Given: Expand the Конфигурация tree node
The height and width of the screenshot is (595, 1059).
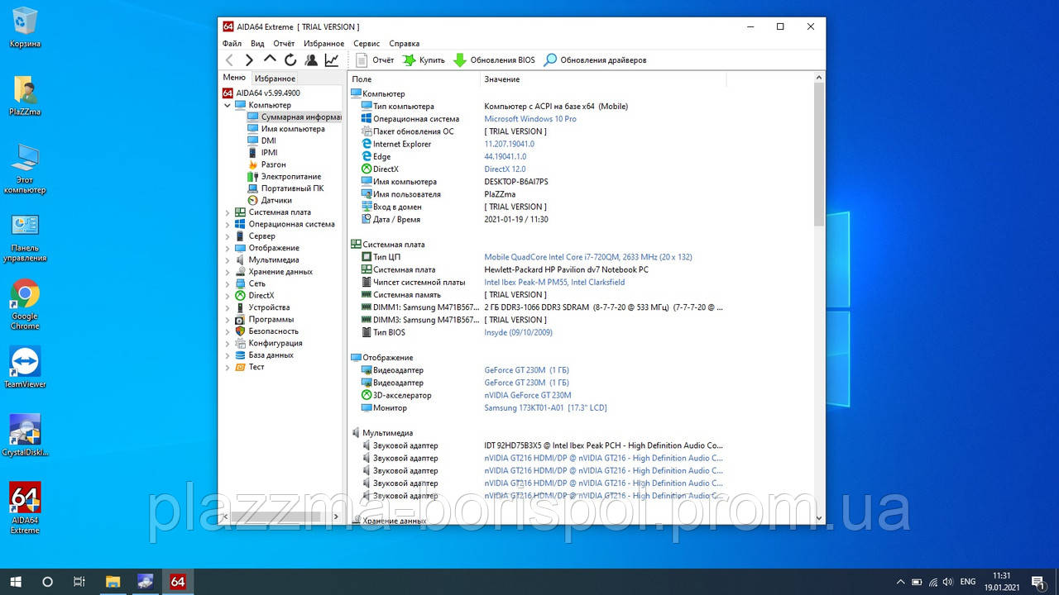Looking at the screenshot, I should pos(228,343).
